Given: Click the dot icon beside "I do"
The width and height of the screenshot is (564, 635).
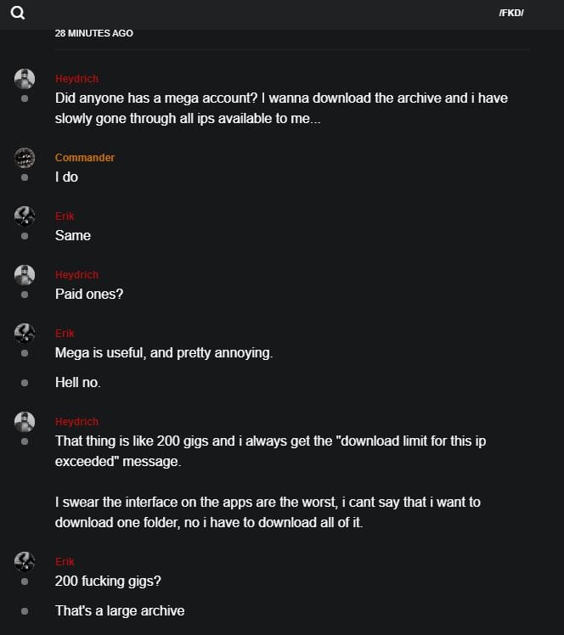Looking at the screenshot, I should [x=25, y=177].
